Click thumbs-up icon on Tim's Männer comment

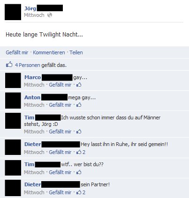tap(79, 132)
